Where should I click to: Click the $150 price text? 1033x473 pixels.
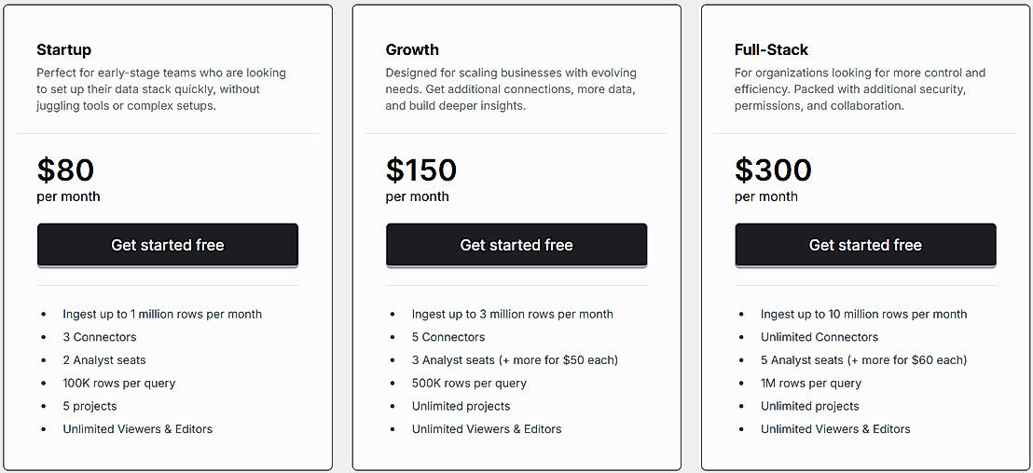coord(421,169)
